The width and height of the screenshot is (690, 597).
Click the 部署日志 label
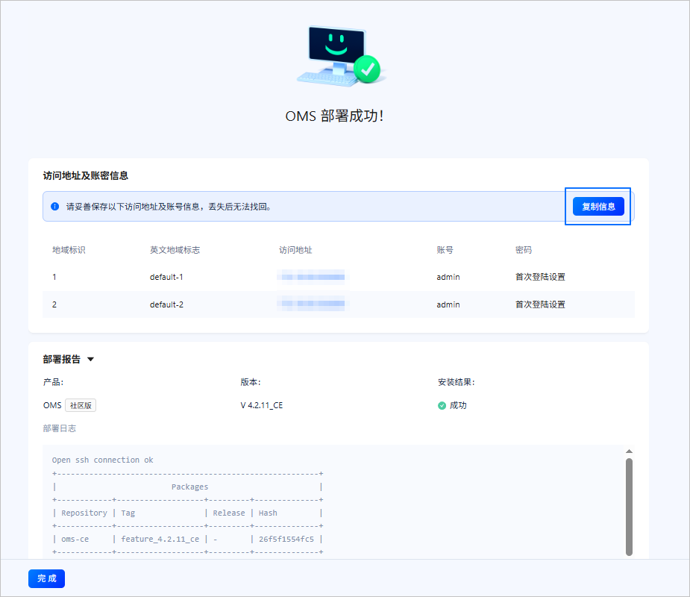tap(60, 428)
